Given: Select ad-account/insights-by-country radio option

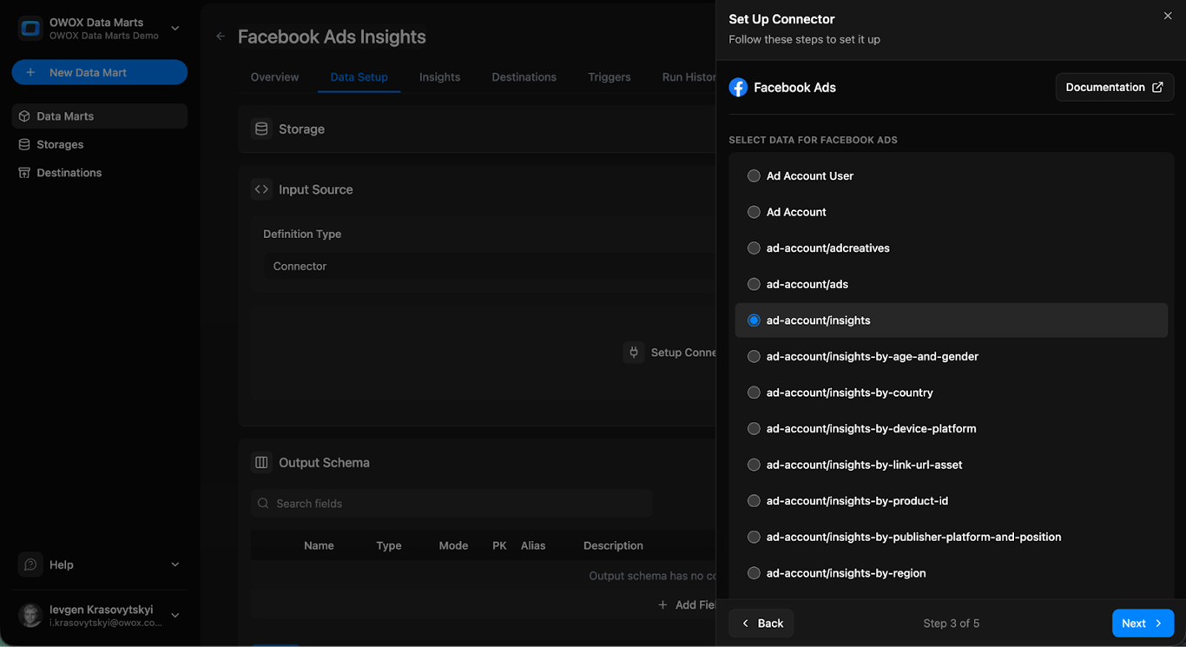Looking at the screenshot, I should (x=754, y=393).
